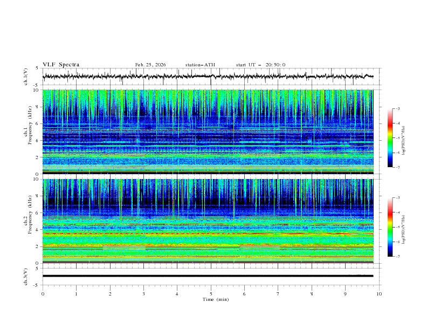This screenshot has width=427, height=330.
Task: Click the -4 tick on ch.2 color bar
Action: pos(397,212)
